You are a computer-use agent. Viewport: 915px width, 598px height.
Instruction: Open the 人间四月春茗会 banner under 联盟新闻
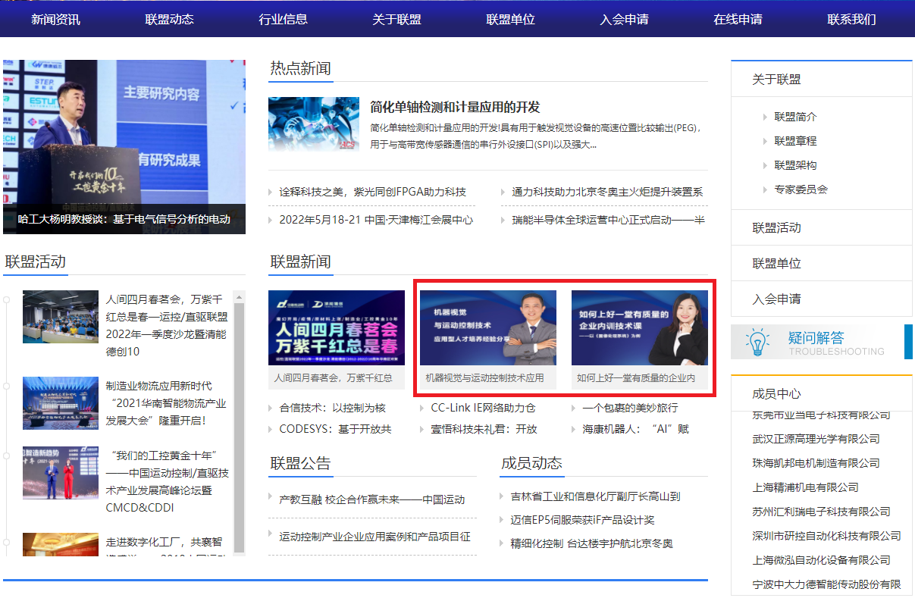(336, 328)
